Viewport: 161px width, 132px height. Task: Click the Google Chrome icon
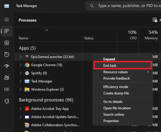point(27,65)
